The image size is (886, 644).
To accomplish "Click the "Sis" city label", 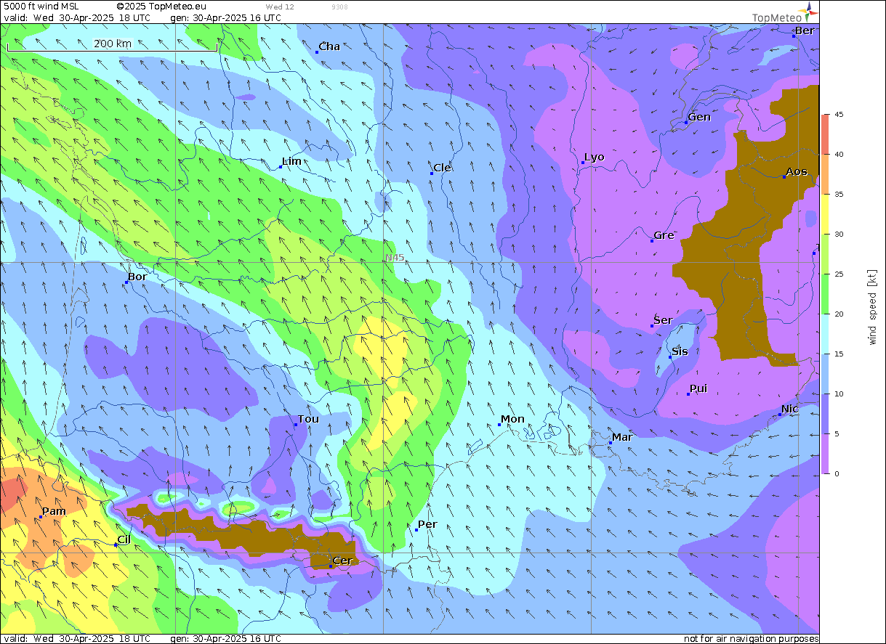I will (680, 351).
